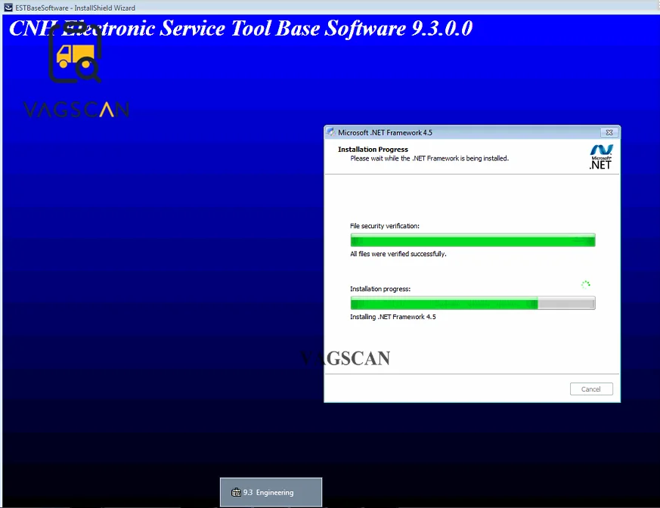
Task: Click the CNH Electronic Service Tool heading
Action: (240, 29)
